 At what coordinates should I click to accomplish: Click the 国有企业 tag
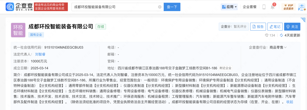pyautogui.click(x=36, y=35)
